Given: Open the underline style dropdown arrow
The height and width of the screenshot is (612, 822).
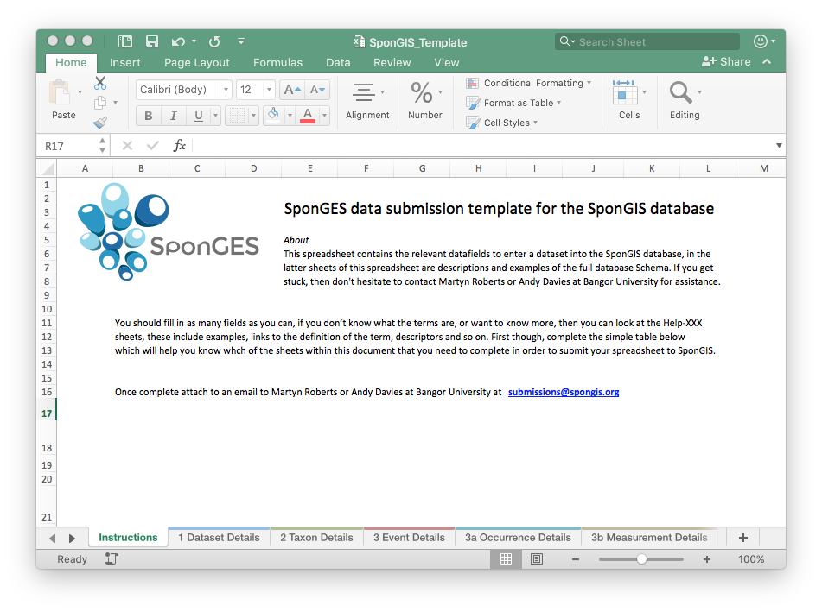Looking at the screenshot, I should (215, 116).
